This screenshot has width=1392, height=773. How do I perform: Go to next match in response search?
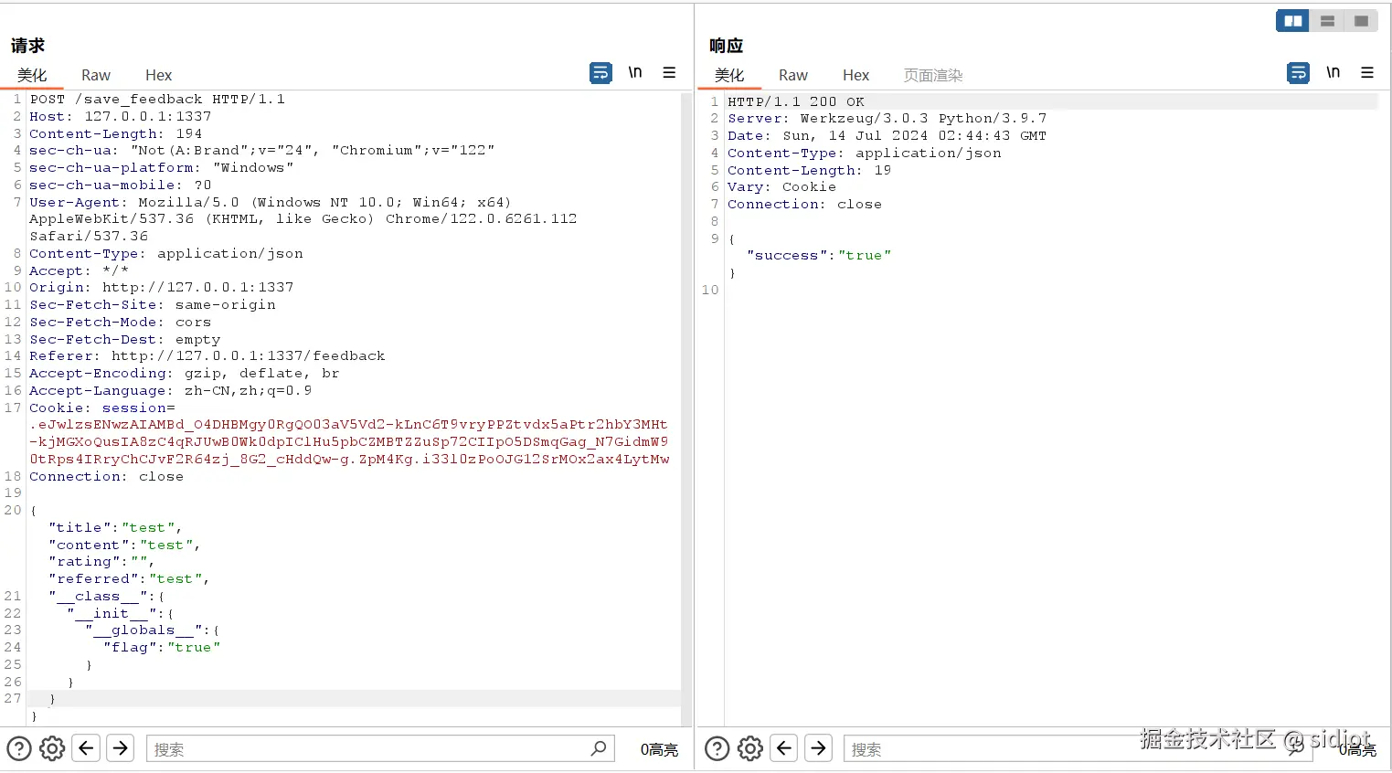pos(819,748)
